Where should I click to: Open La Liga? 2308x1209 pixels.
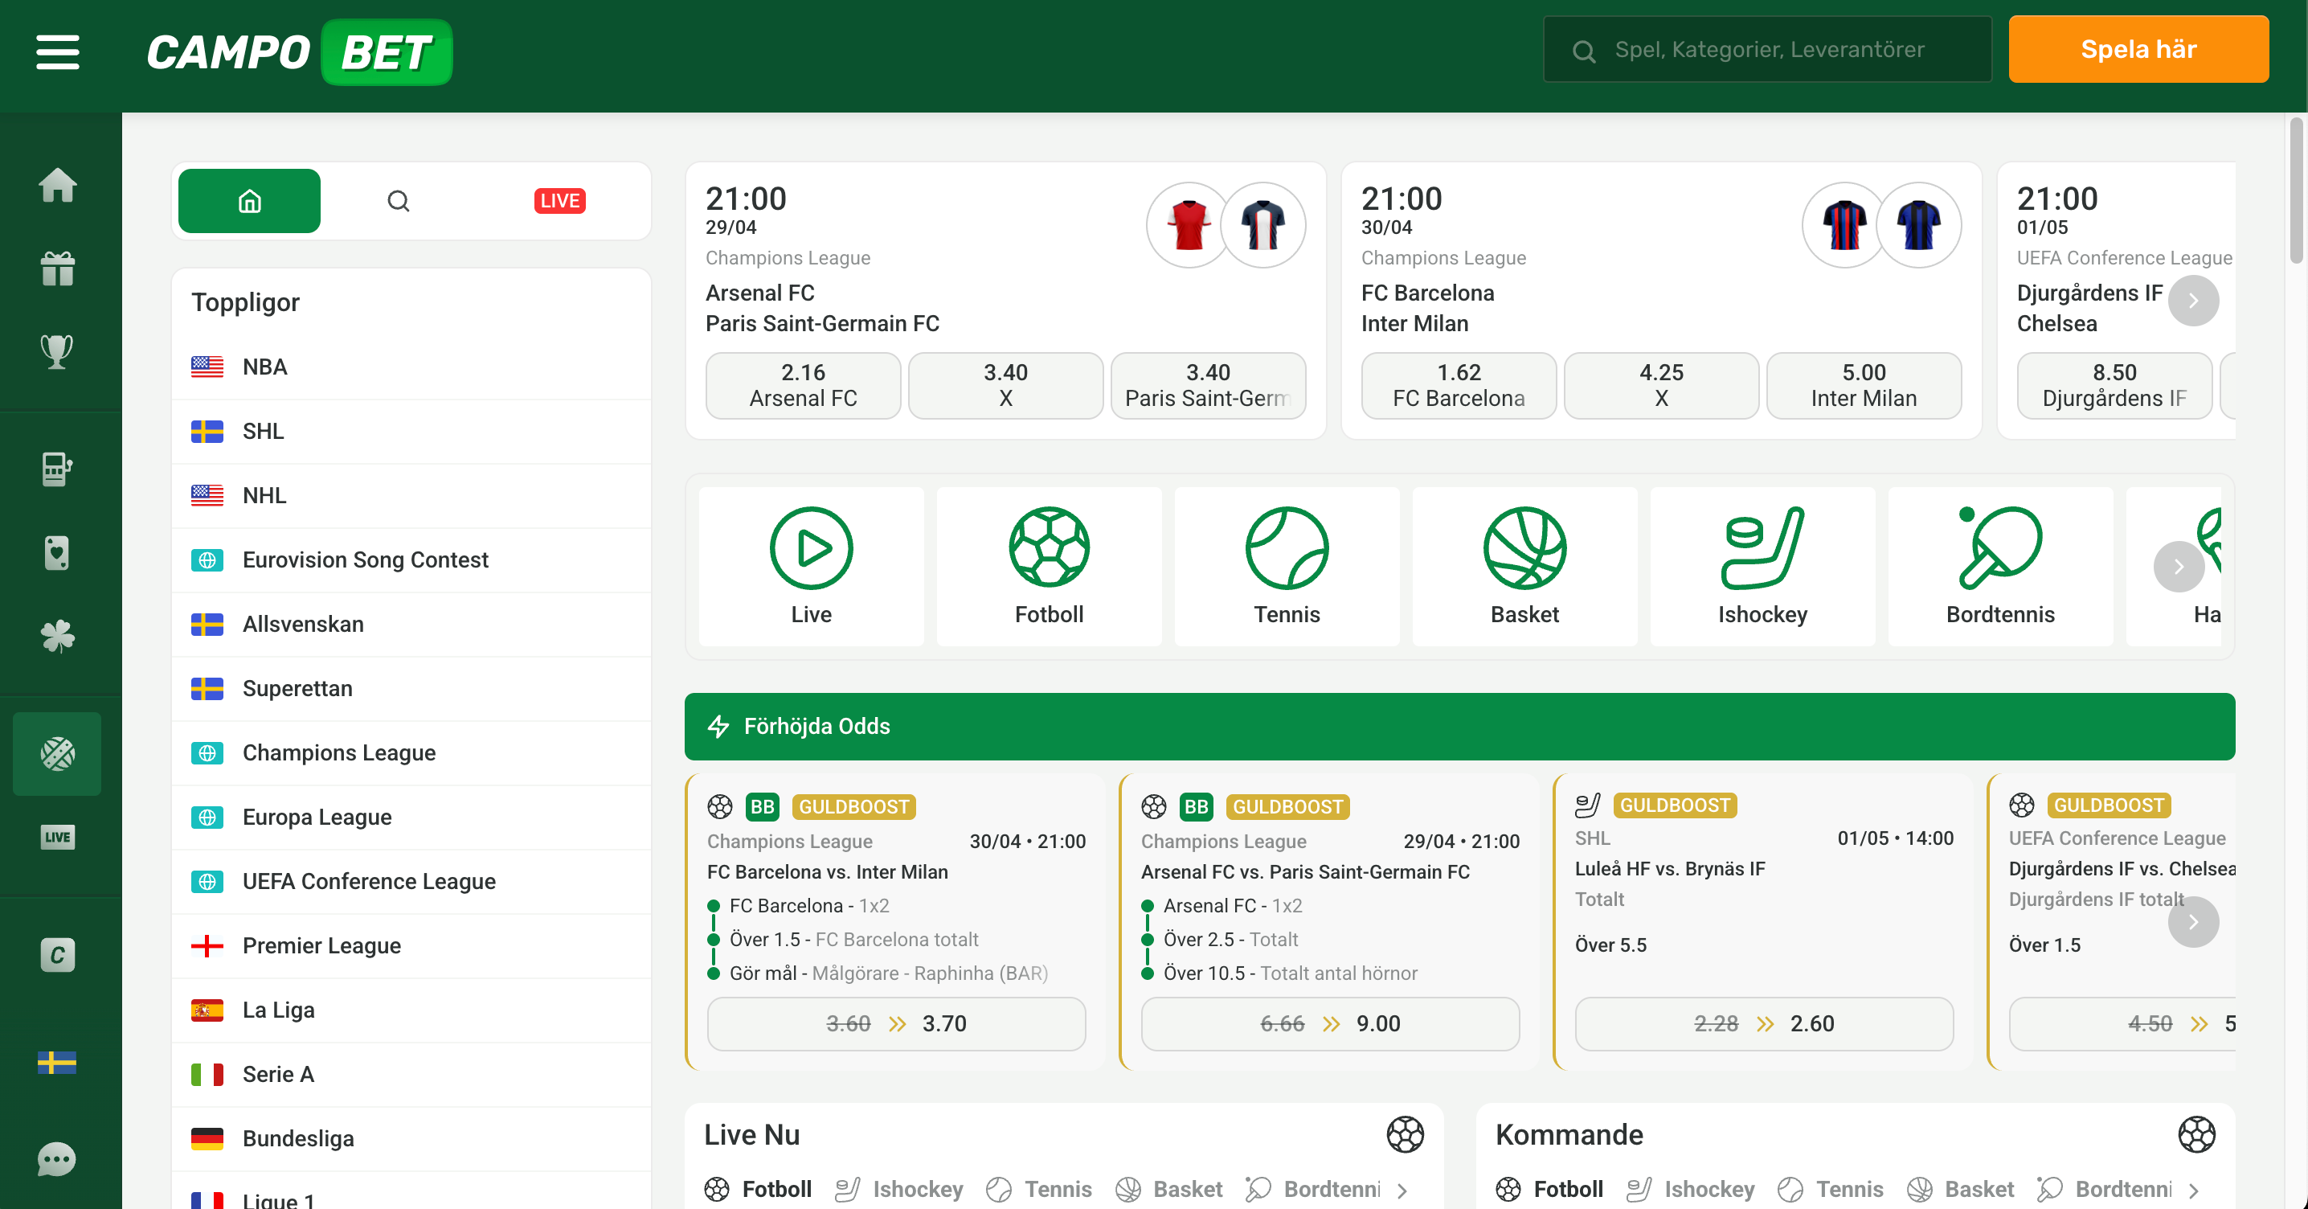(x=411, y=1010)
